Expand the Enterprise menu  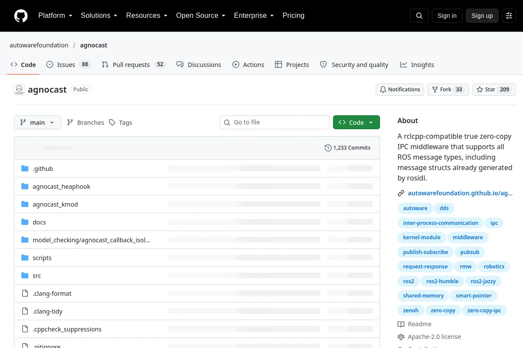coord(254,16)
